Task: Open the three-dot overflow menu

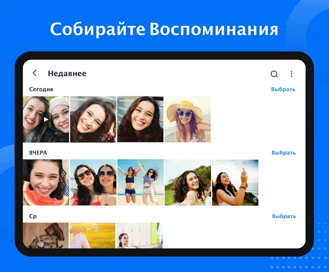Action: pos(291,74)
